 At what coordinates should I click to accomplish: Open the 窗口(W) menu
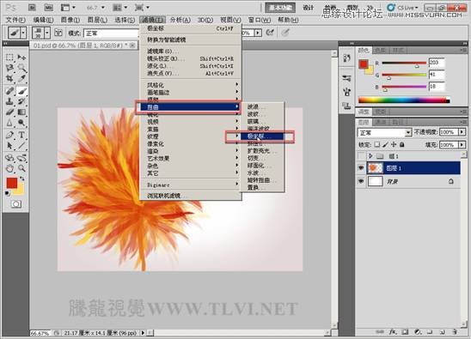click(x=260, y=20)
